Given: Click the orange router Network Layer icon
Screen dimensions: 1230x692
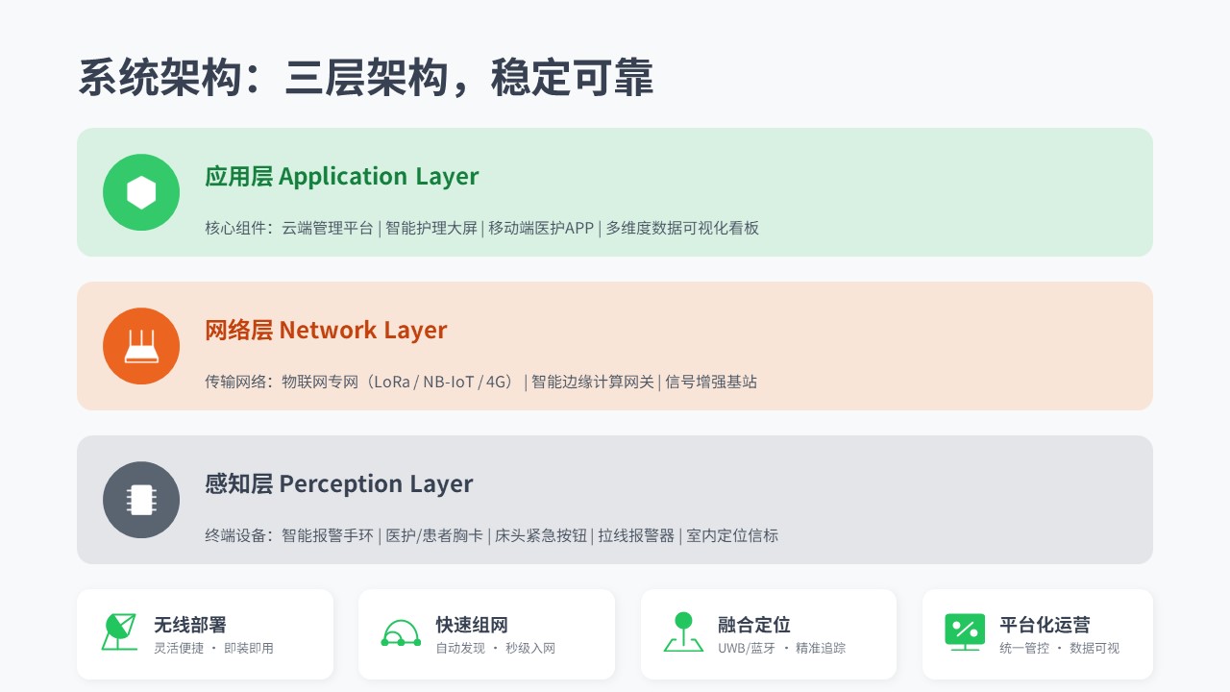Looking at the screenshot, I should click(x=141, y=346).
